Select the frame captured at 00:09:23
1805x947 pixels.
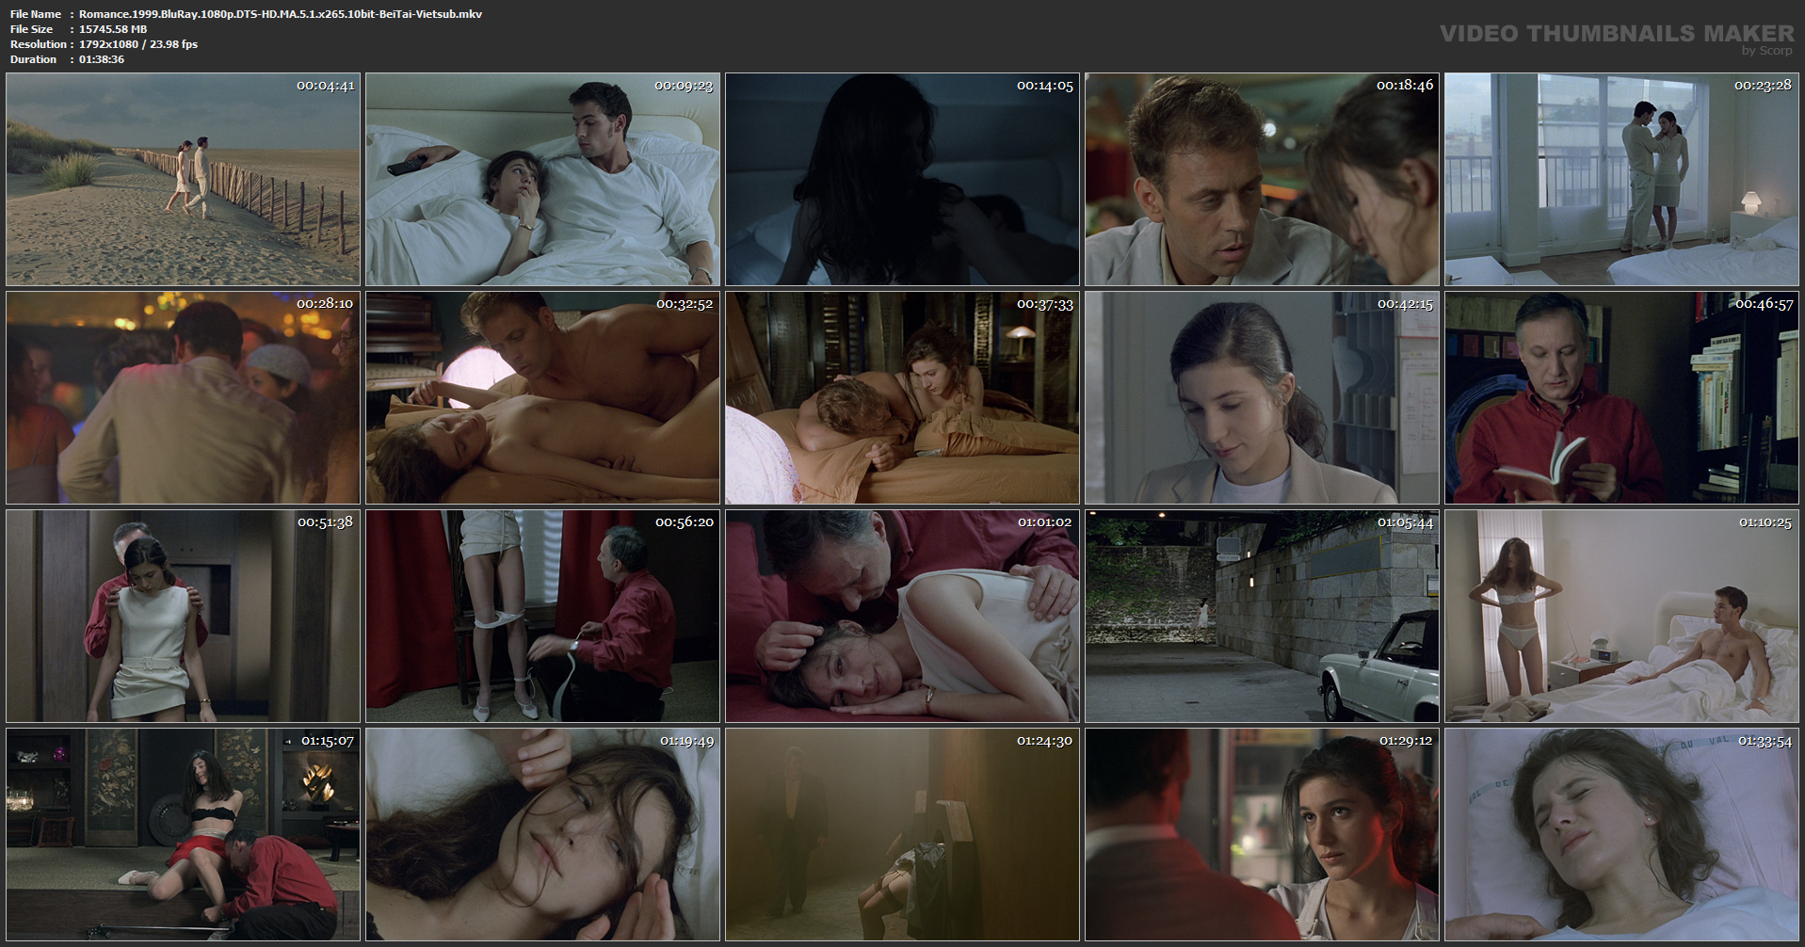coord(542,179)
